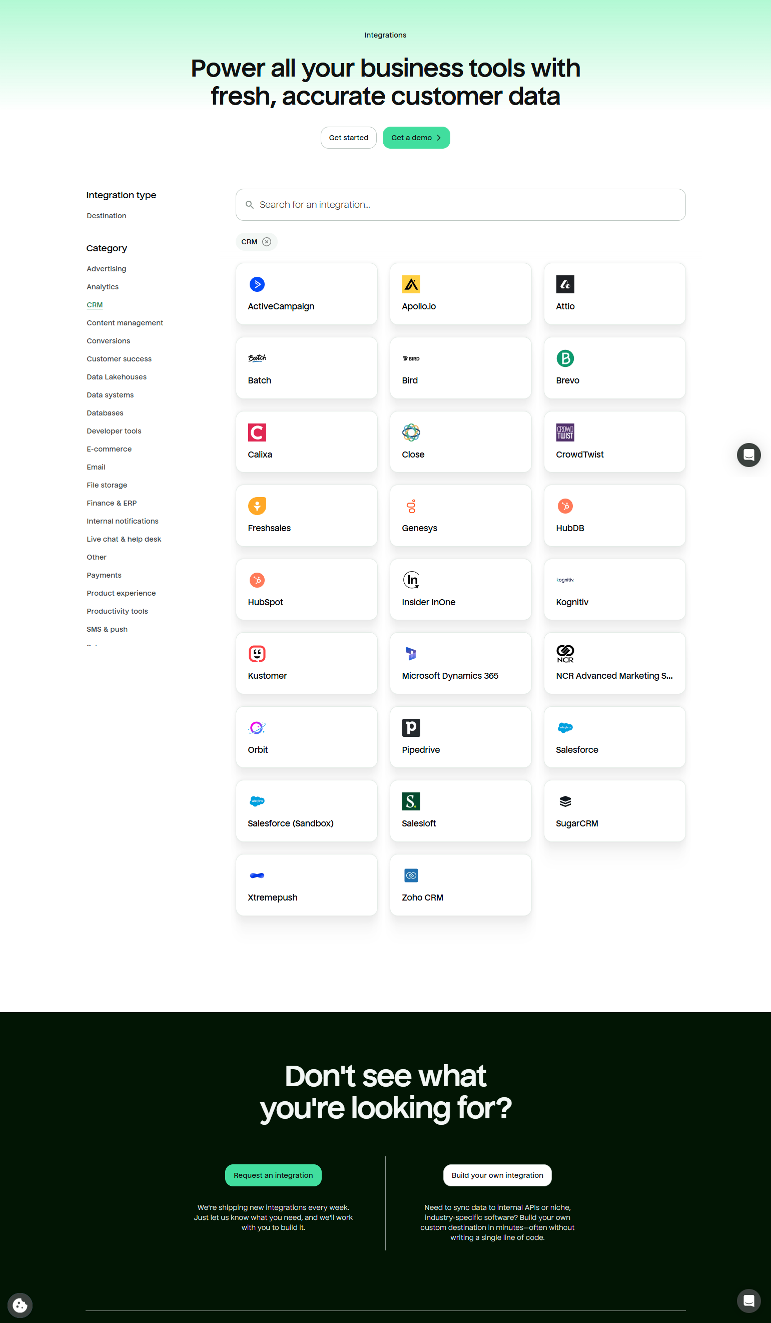The height and width of the screenshot is (1323, 771).
Task: Click the Kognitiv small wordmark logo
Action: (565, 580)
